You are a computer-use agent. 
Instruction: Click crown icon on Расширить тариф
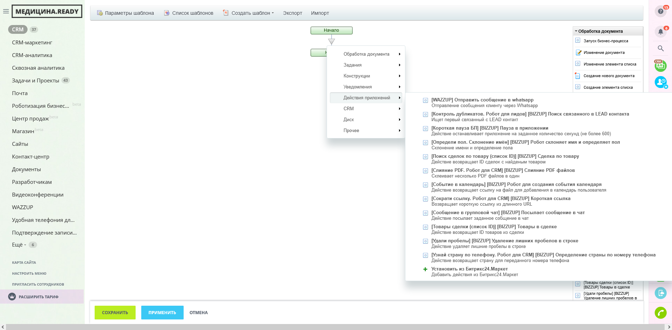pyautogui.click(x=12, y=297)
